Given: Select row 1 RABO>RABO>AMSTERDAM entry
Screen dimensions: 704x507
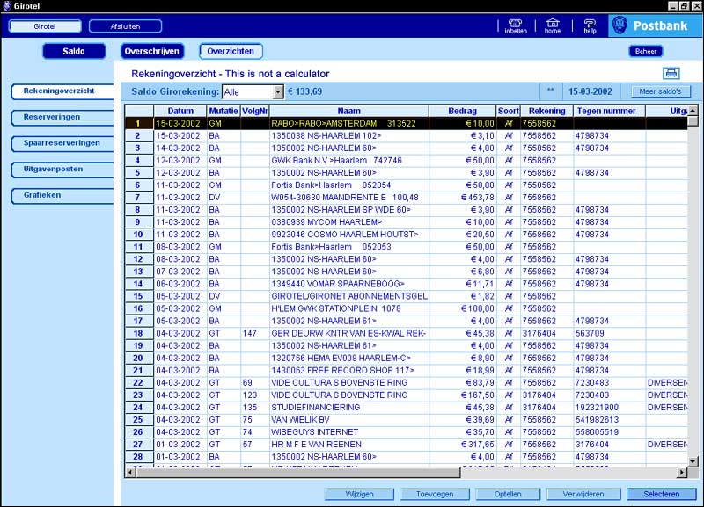Looking at the screenshot, I should coord(406,123).
